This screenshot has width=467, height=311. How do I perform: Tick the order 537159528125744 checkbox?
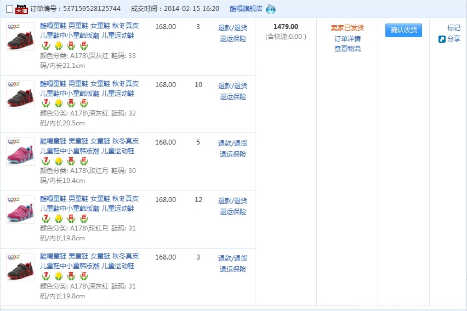pos(9,9)
